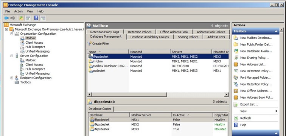Collapse the Server Configuration node
Screen dimensions: 286x136
coord(12,56)
